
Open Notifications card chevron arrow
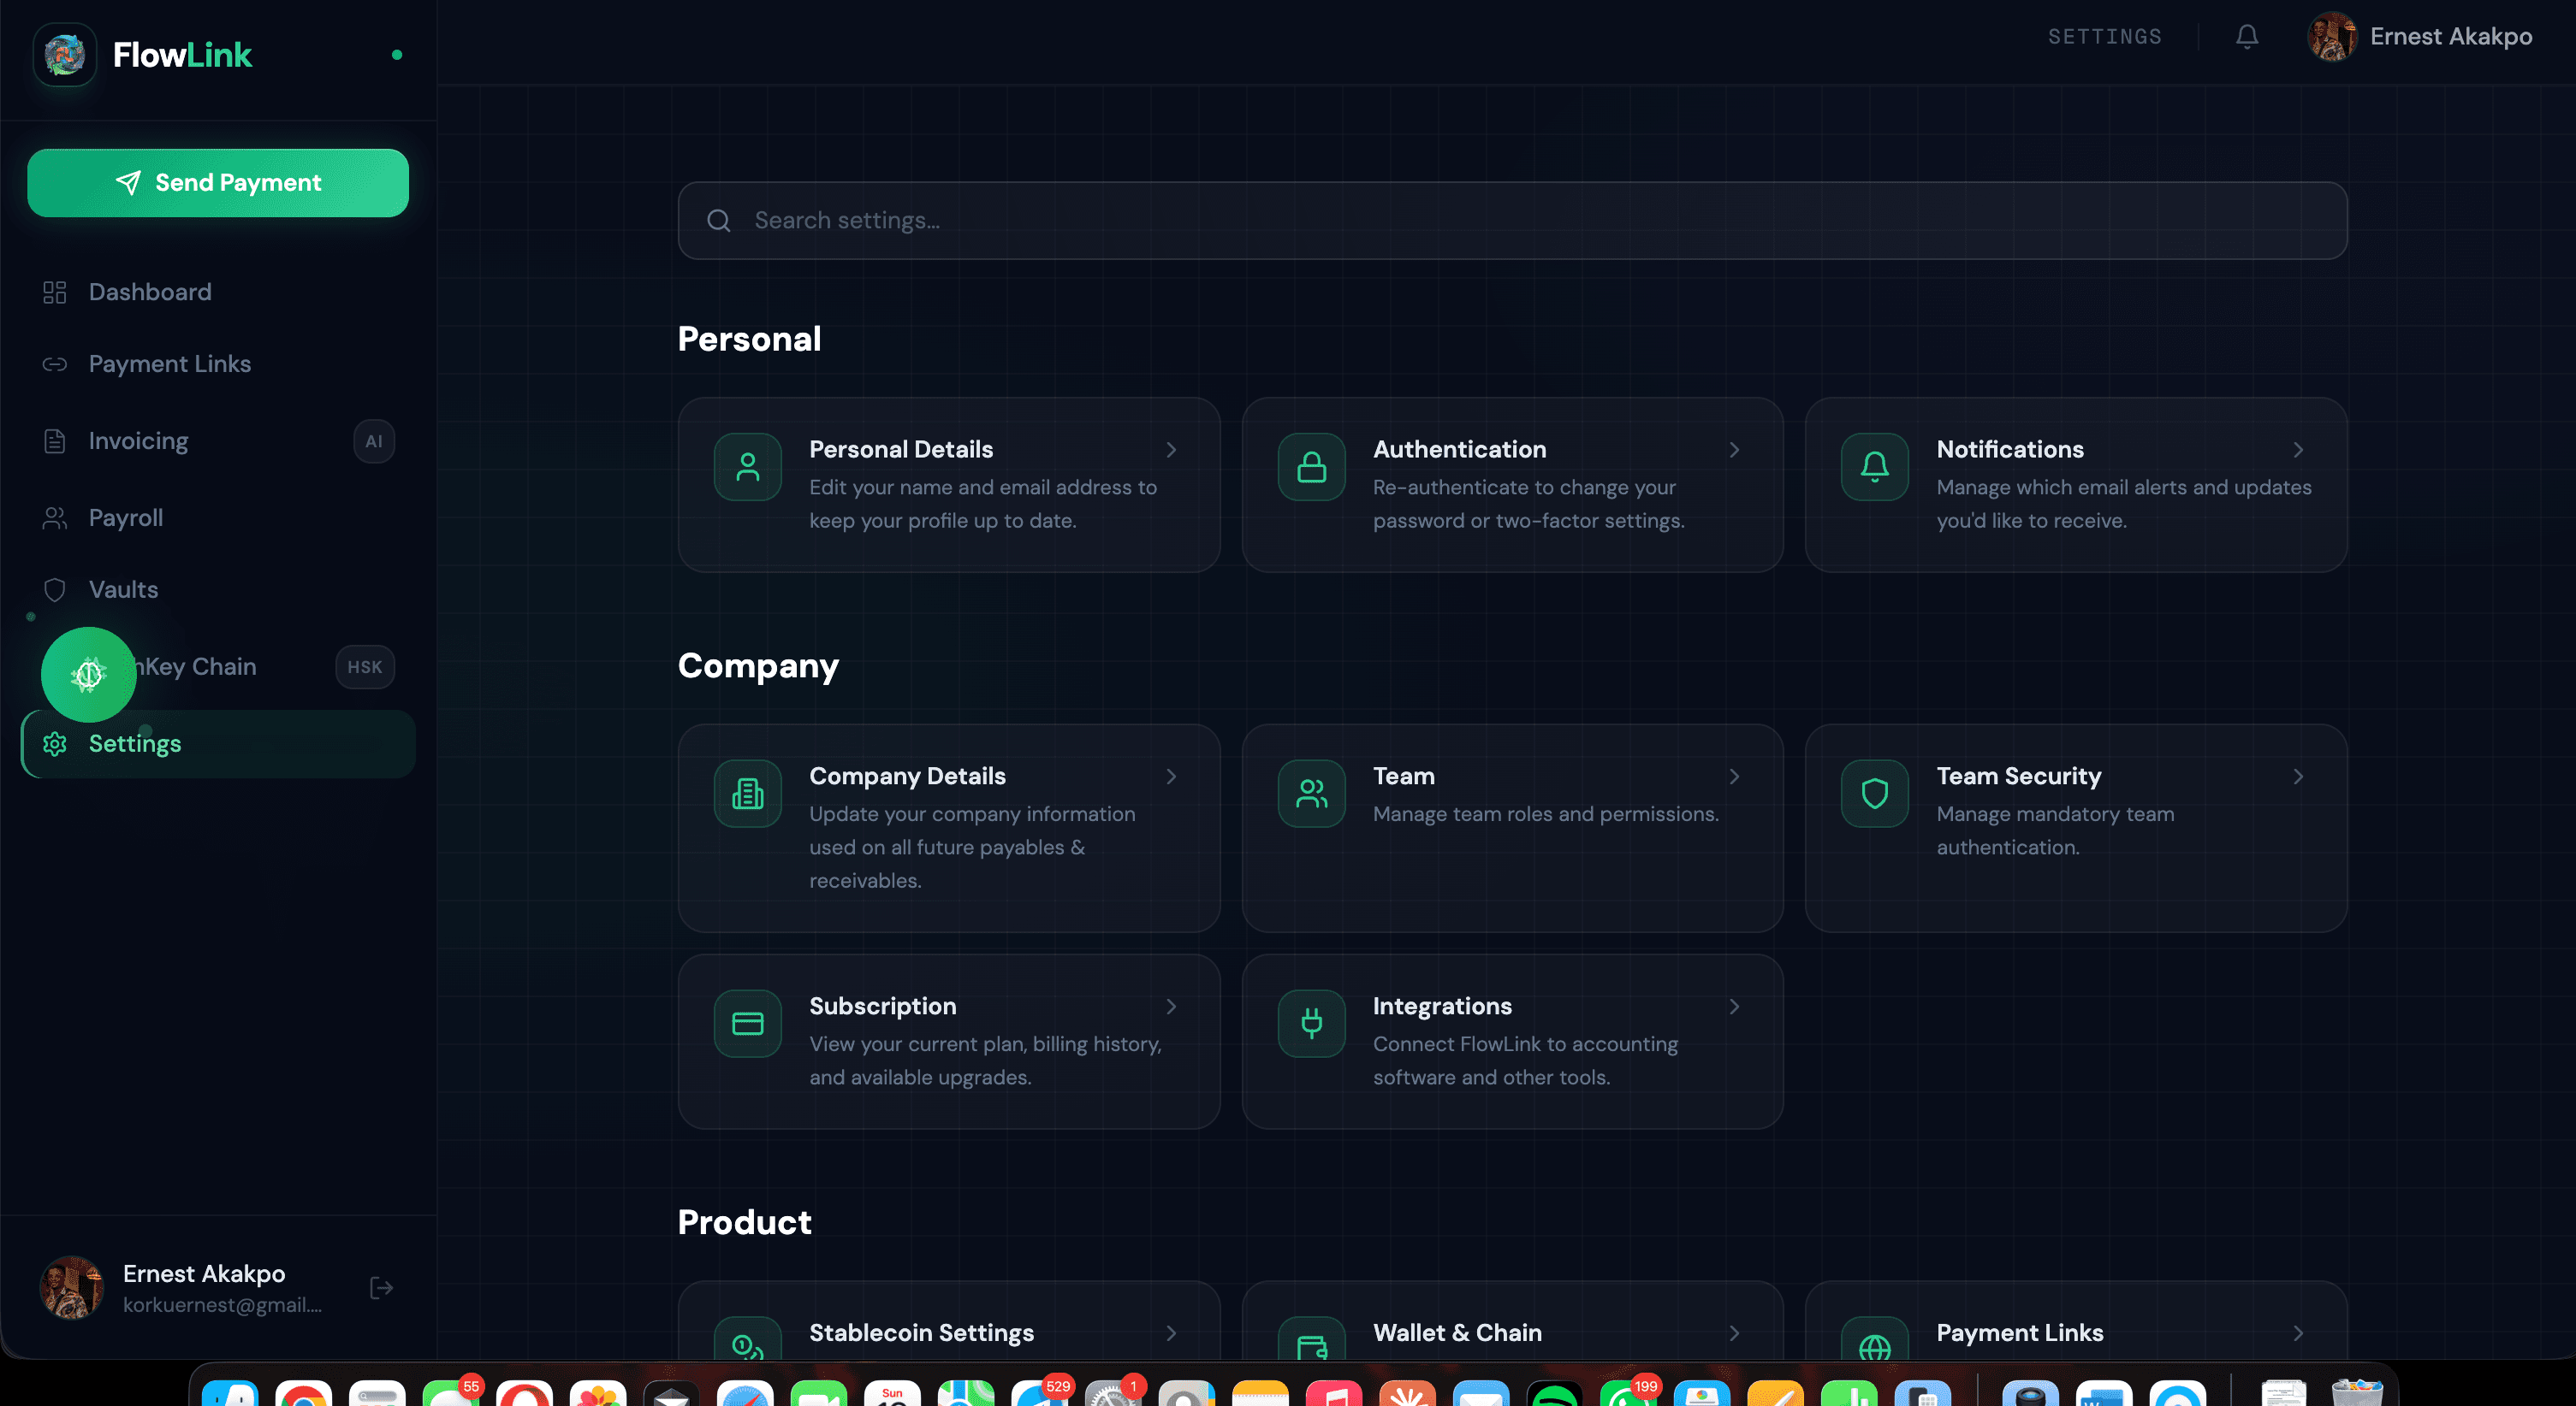click(2297, 450)
